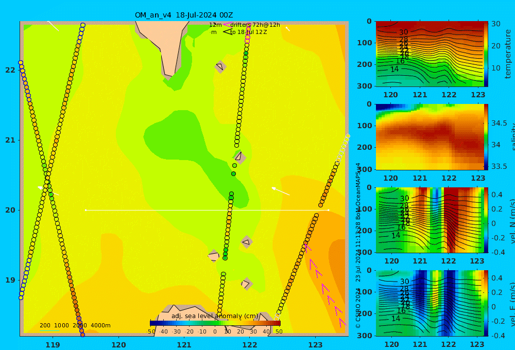Image resolution: width=515 pixels, height=350 pixels.
Task: Click the 'temperature' axis label
Action: coord(508,54)
